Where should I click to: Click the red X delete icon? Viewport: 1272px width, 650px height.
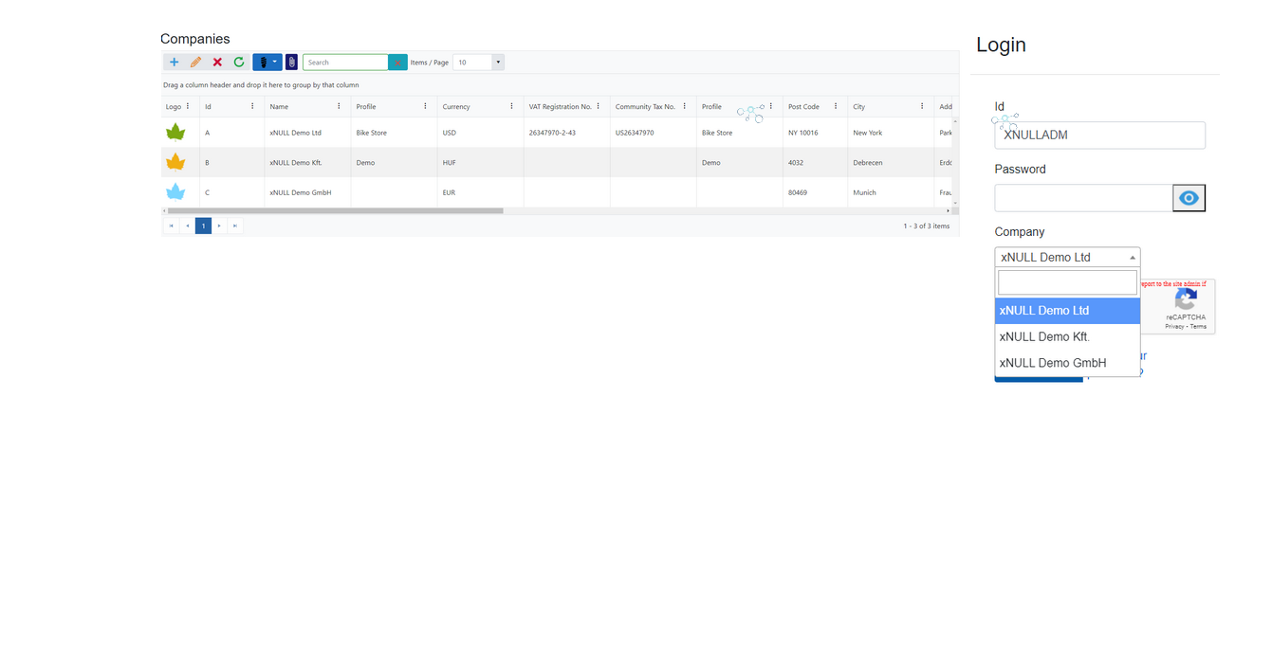(x=217, y=63)
